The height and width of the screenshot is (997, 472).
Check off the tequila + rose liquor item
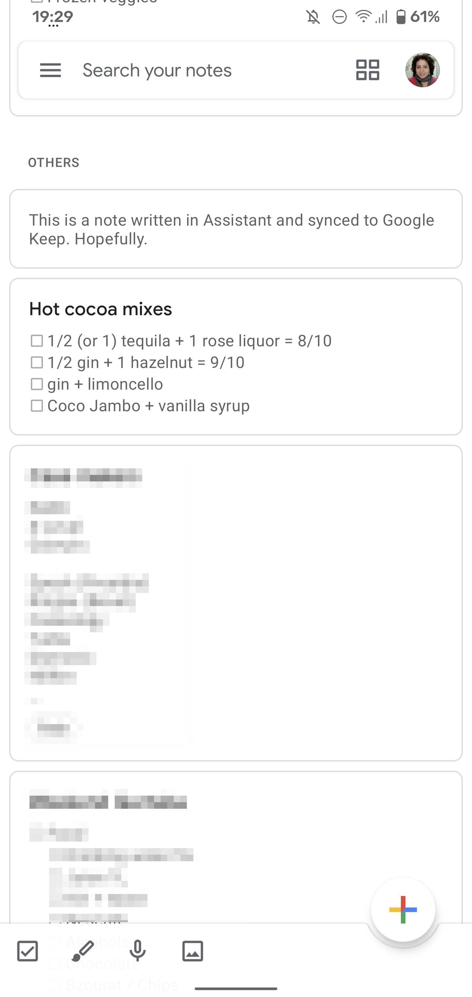click(37, 341)
